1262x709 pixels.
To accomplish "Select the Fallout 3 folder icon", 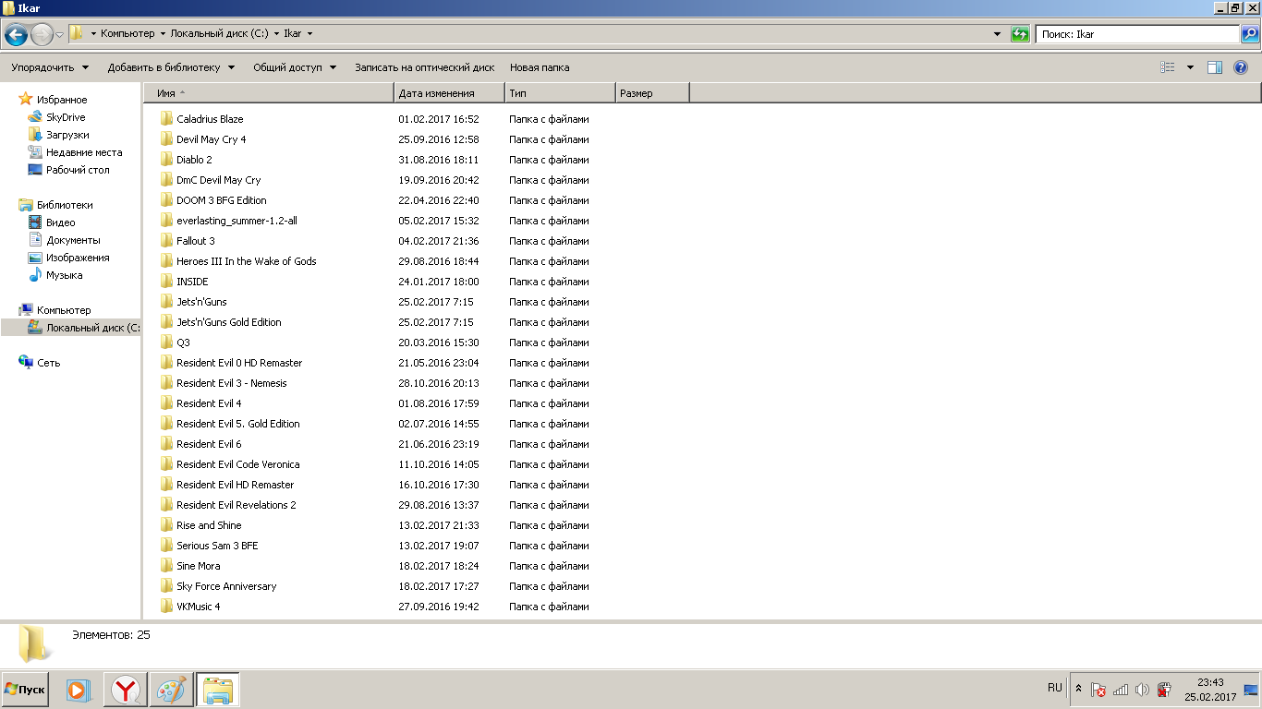I will click(166, 241).
